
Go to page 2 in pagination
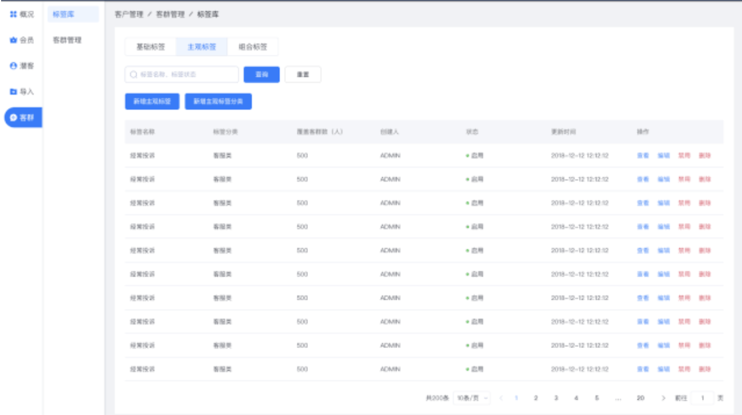(x=536, y=398)
